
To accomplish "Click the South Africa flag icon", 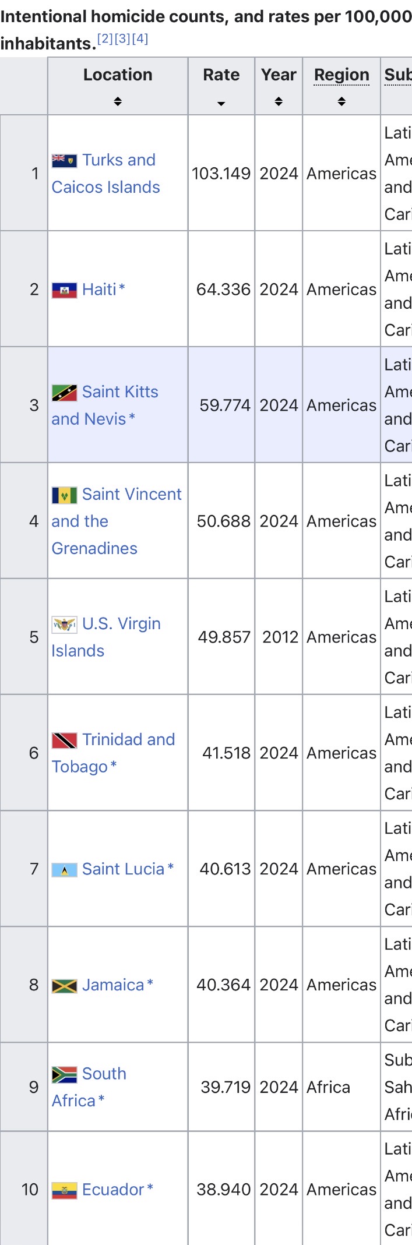I will (64, 1074).
